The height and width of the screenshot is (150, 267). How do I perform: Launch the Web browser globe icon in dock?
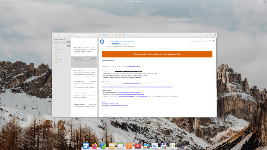point(103,146)
